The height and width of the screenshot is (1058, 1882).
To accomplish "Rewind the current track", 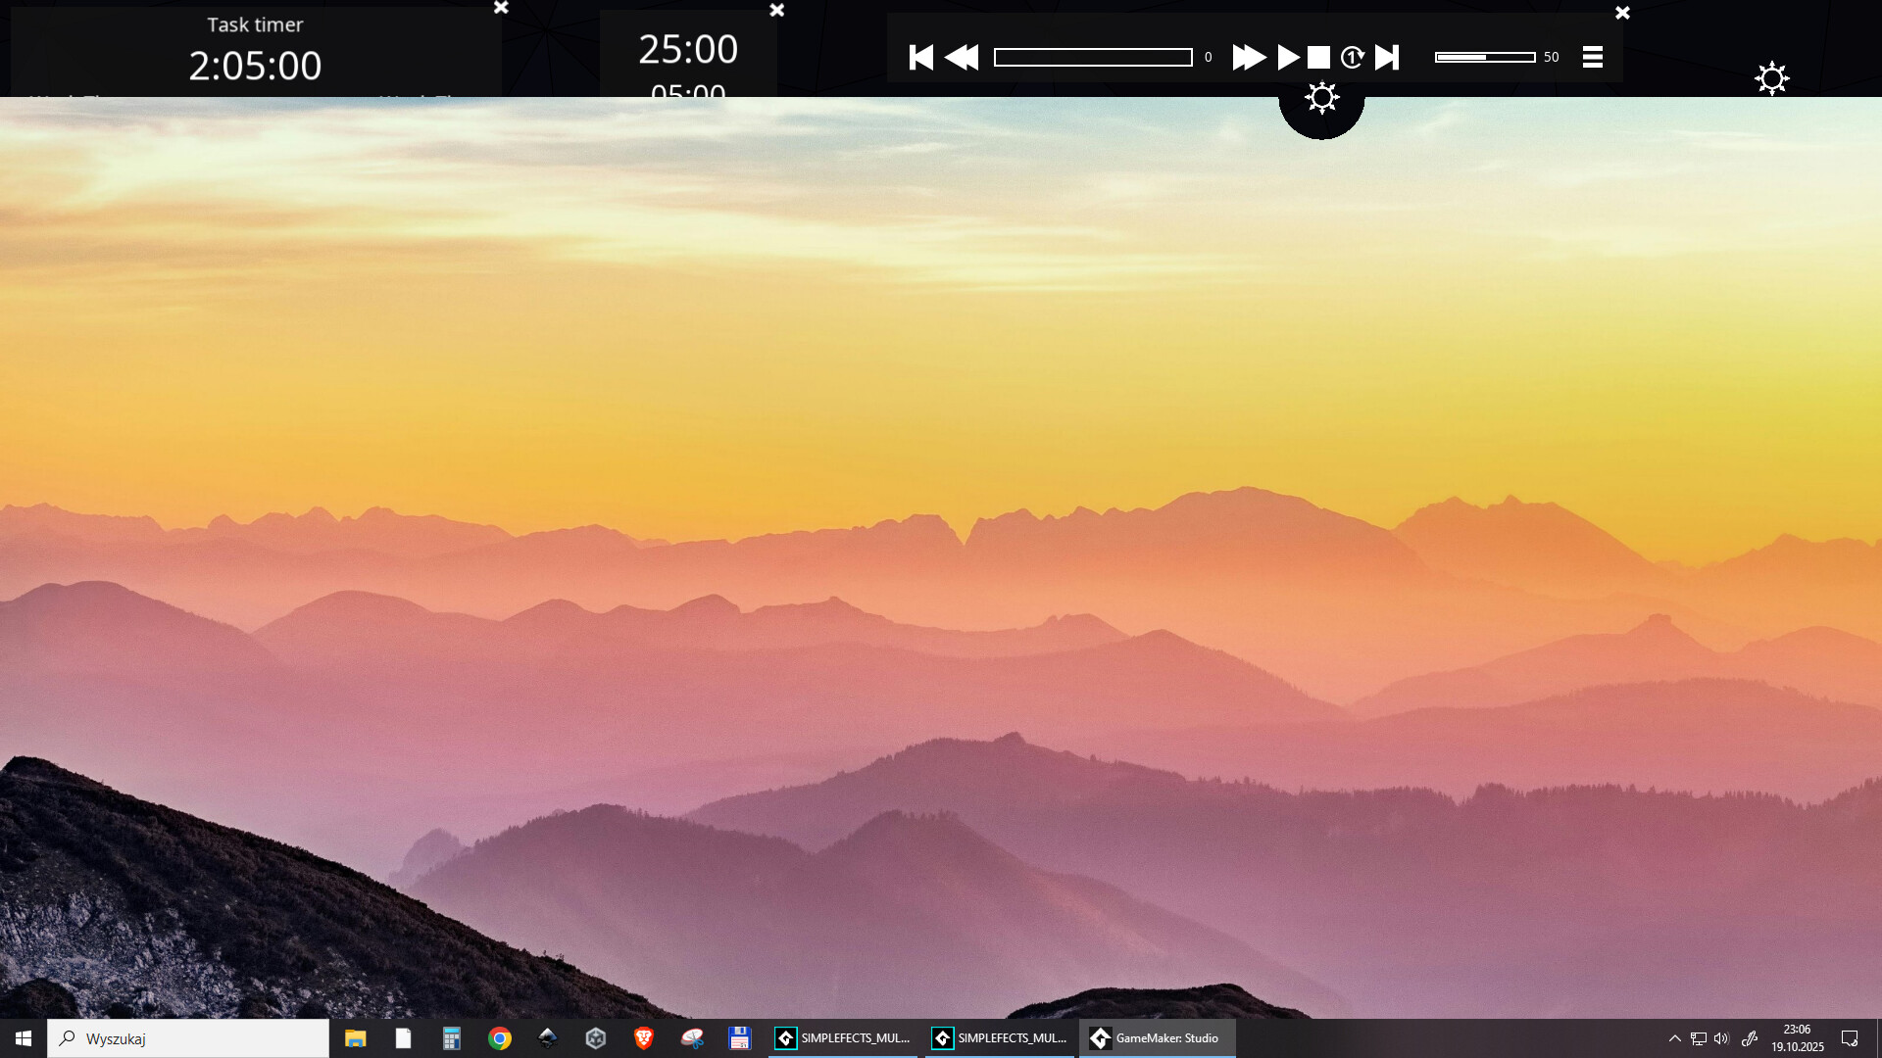I will tap(962, 57).
